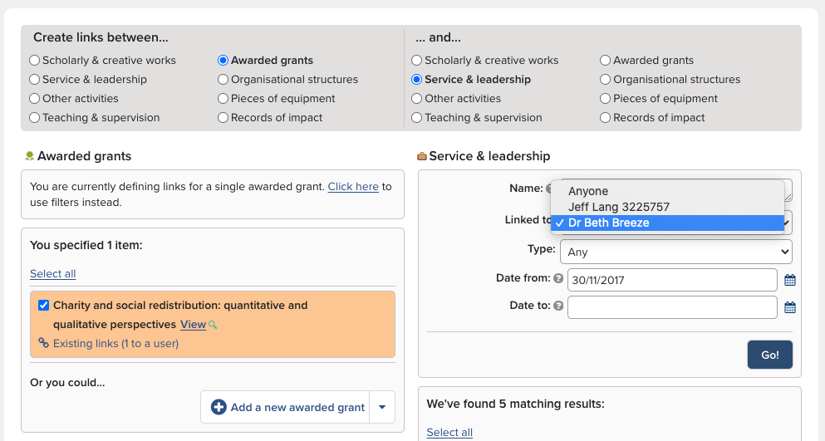
Task: Click the Service & leadership briefcase icon
Action: pyautogui.click(x=421, y=156)
